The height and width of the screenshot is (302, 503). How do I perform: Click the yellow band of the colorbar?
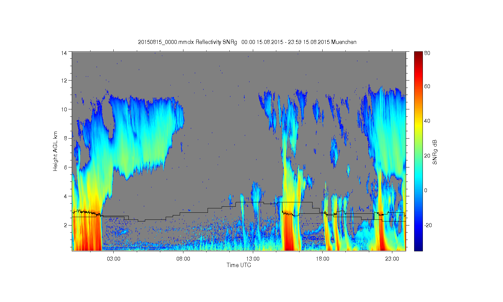(x=418, y=126)
